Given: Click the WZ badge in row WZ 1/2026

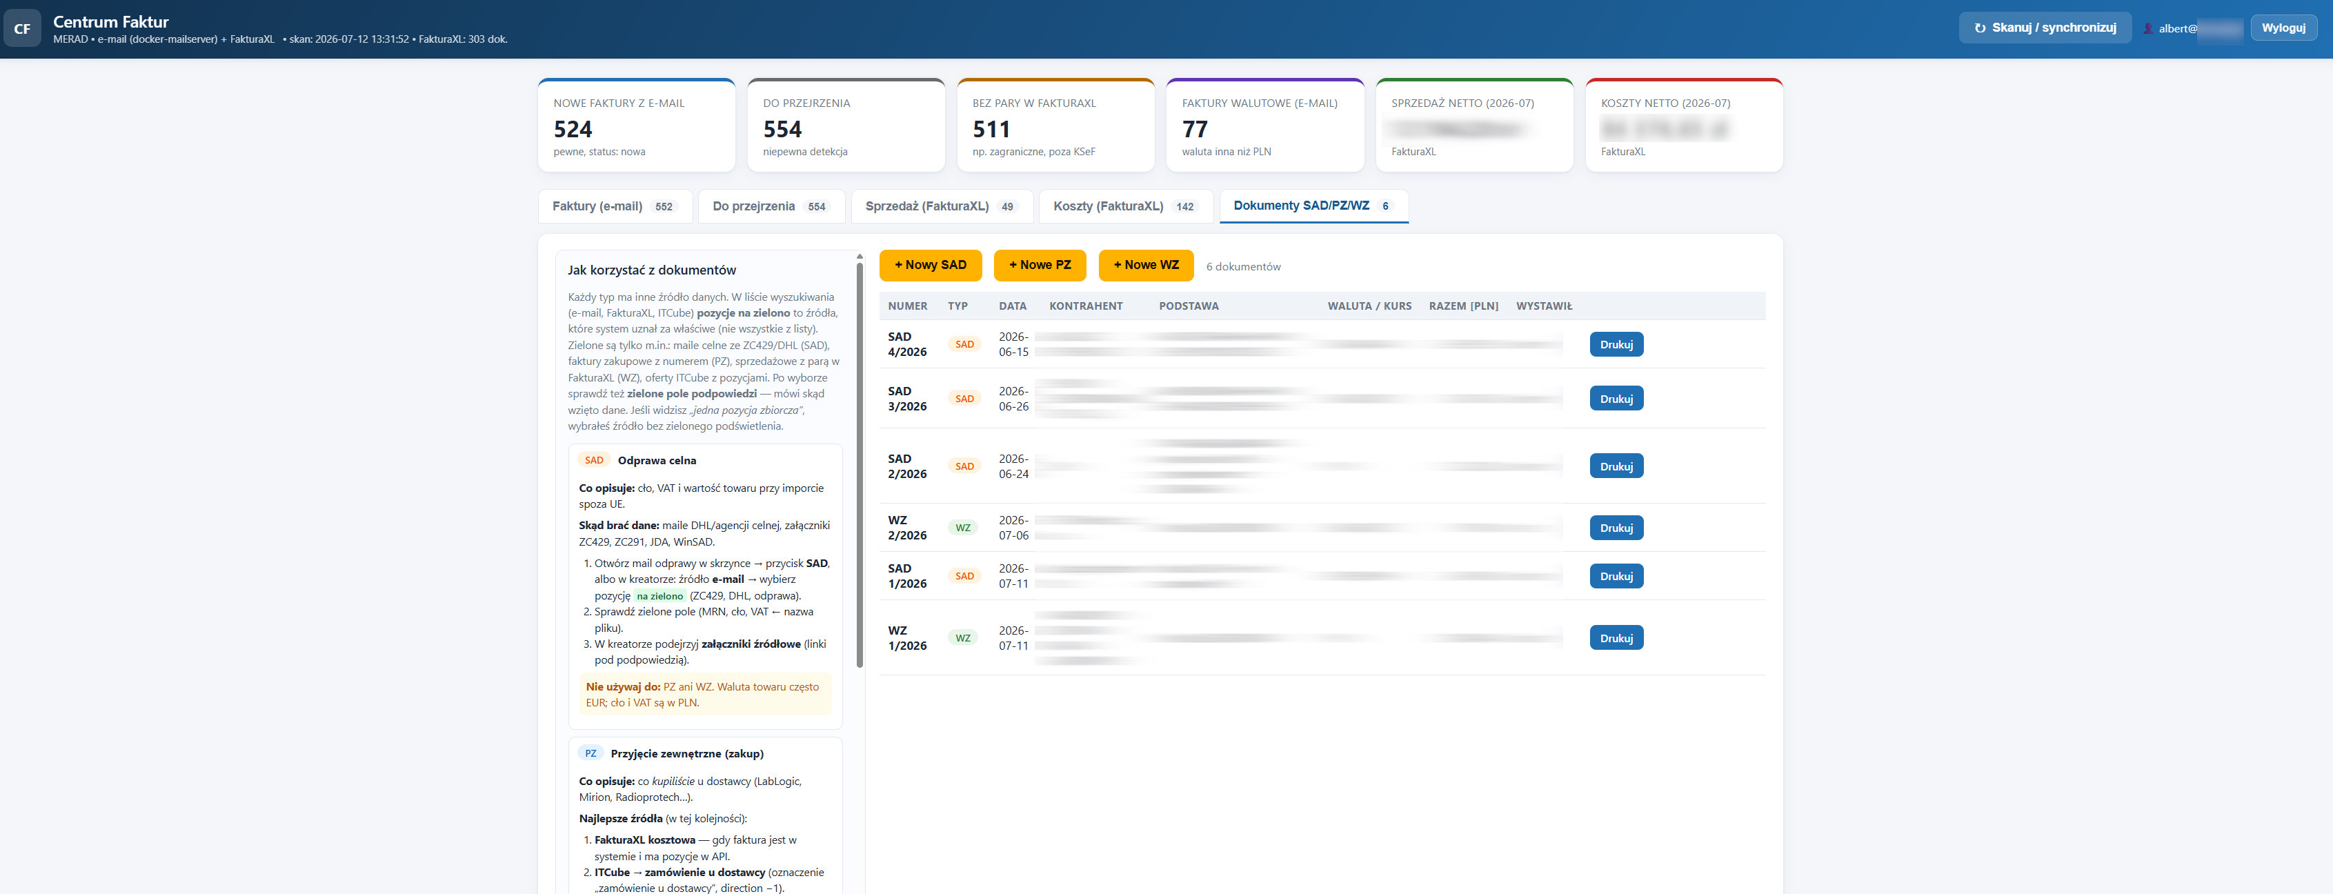Looking at the screenshot, I should point(963,639).
